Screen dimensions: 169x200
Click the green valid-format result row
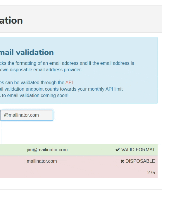(x=79, y=150)
